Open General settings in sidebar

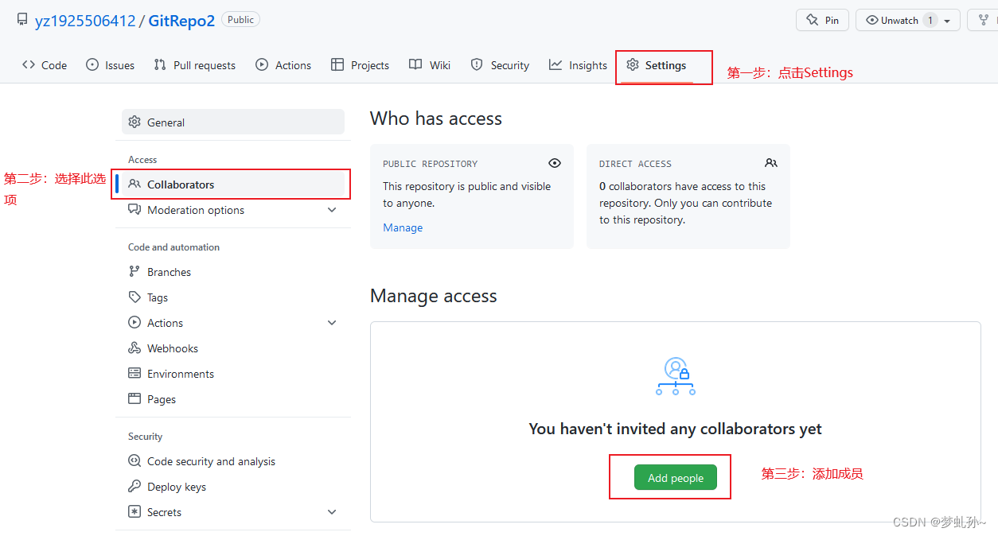tap(233, 122)
